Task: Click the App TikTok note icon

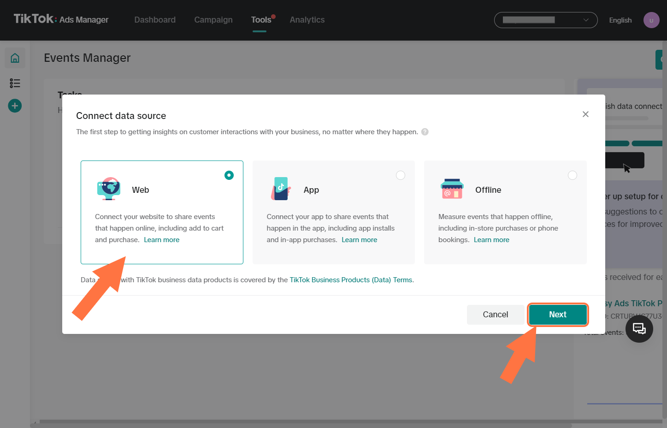Action: (281, 189)
